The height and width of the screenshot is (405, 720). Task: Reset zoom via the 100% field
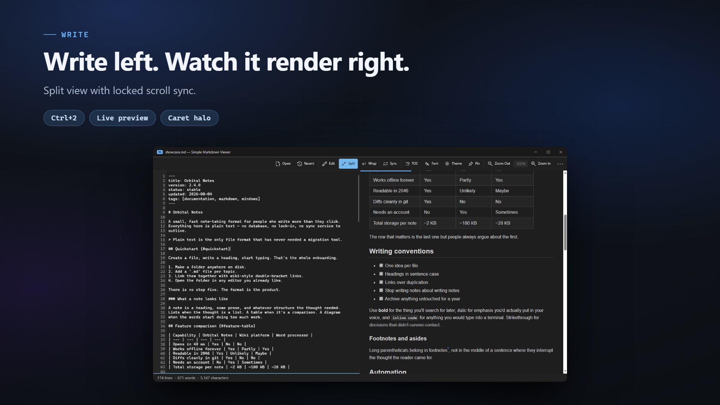(520, 164)
